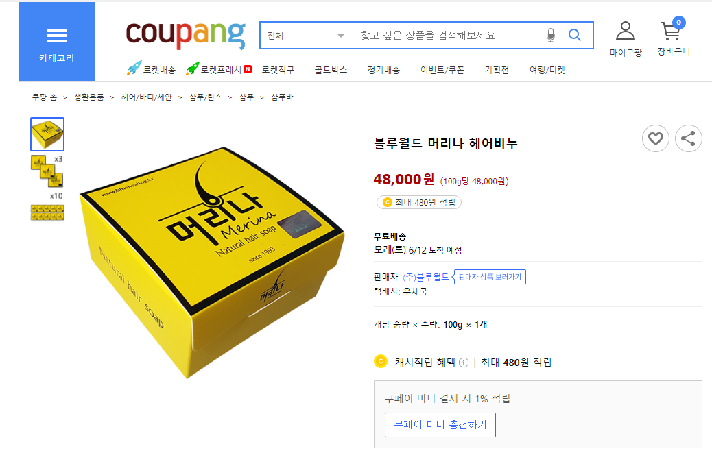The width and height of the screenshot is (712, 453).
Task: Click the magnifier search icon
Action: pos(574,35)
